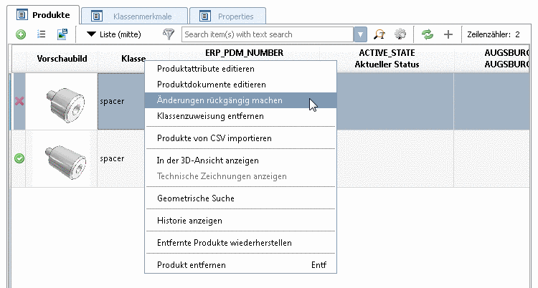The height and width of the screenshot is (288, 538).
Task: Click the text search input field
Action: (268, 34)
